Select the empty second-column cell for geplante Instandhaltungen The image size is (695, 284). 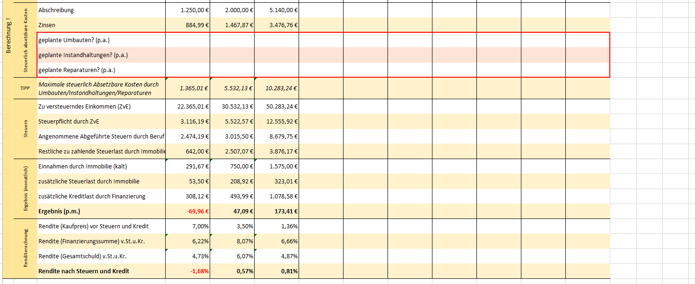(232, 55)
